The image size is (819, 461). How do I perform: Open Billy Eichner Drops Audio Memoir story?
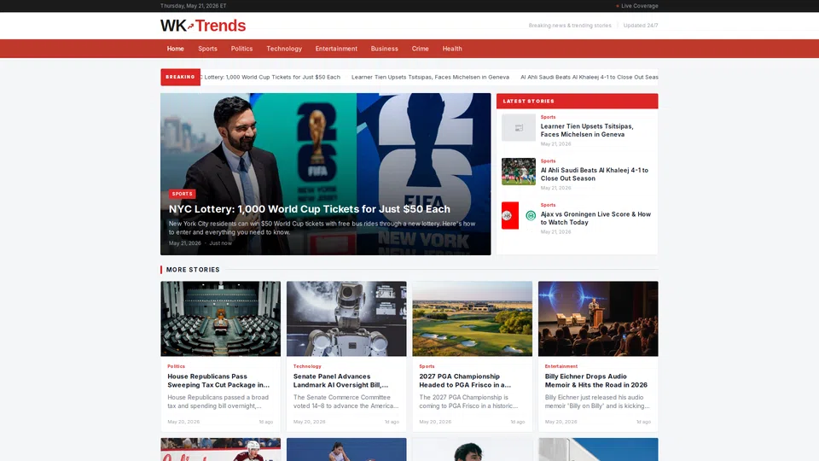coord(596,381)
